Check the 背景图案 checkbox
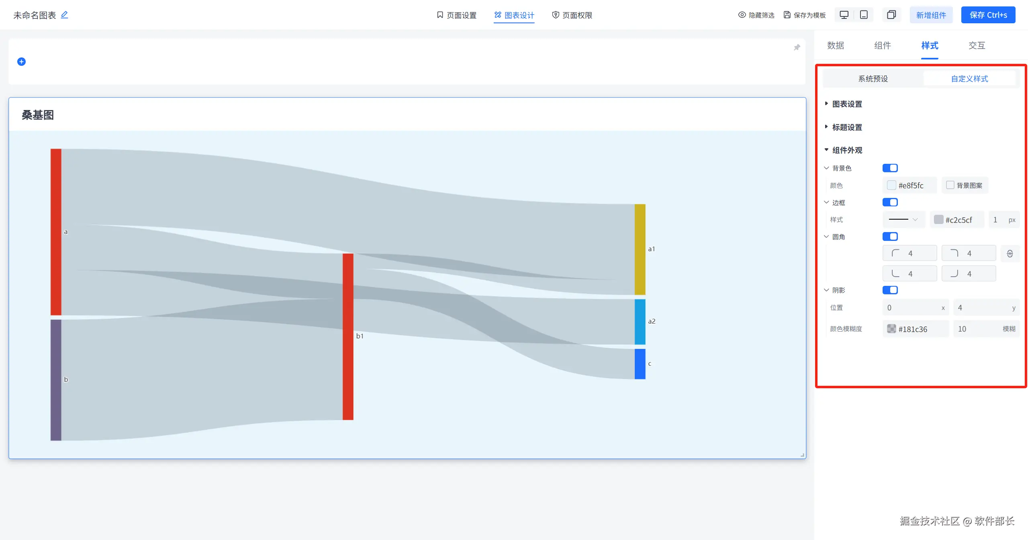1028x540 pixels. pos(950,185)
